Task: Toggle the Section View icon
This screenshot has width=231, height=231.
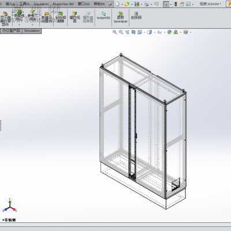Action: click(133, 32)
